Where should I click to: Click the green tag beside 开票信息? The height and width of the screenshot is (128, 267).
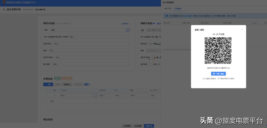point(57,79)
